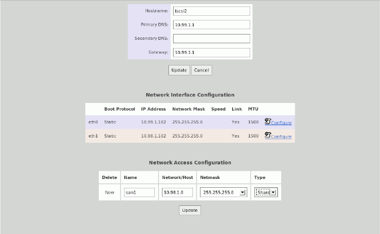Click the Network/Host field showing 10.98.1.0

click(x=177, y=192)
